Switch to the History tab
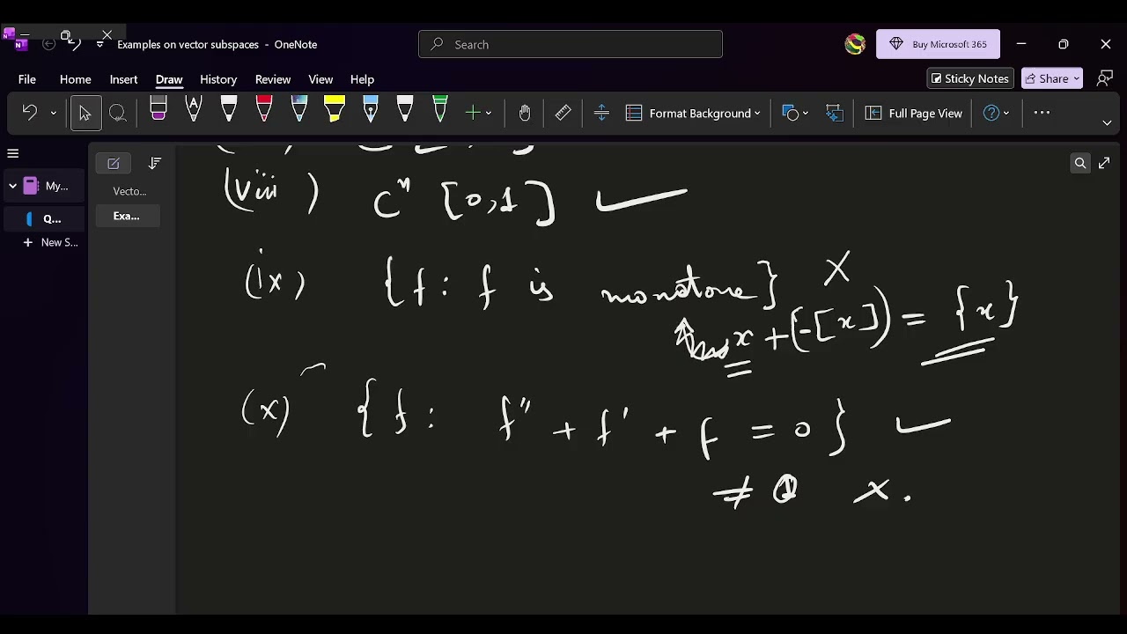 point(218,79)
